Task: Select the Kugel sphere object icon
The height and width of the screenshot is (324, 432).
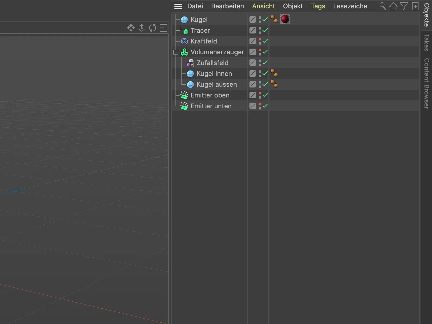Action: [184, 20]
